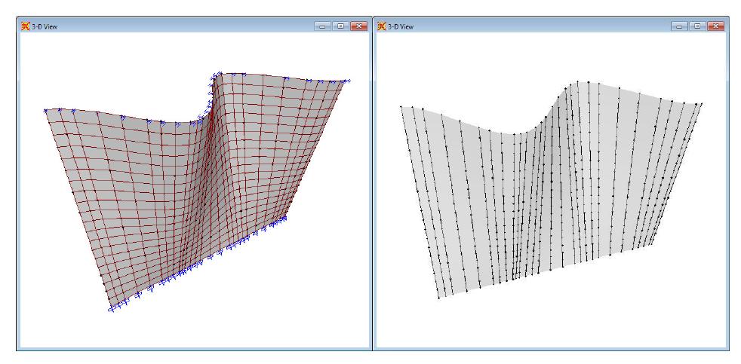
Task: Click the app icon in left 3-D View title bar
Action: click(26, 26)
